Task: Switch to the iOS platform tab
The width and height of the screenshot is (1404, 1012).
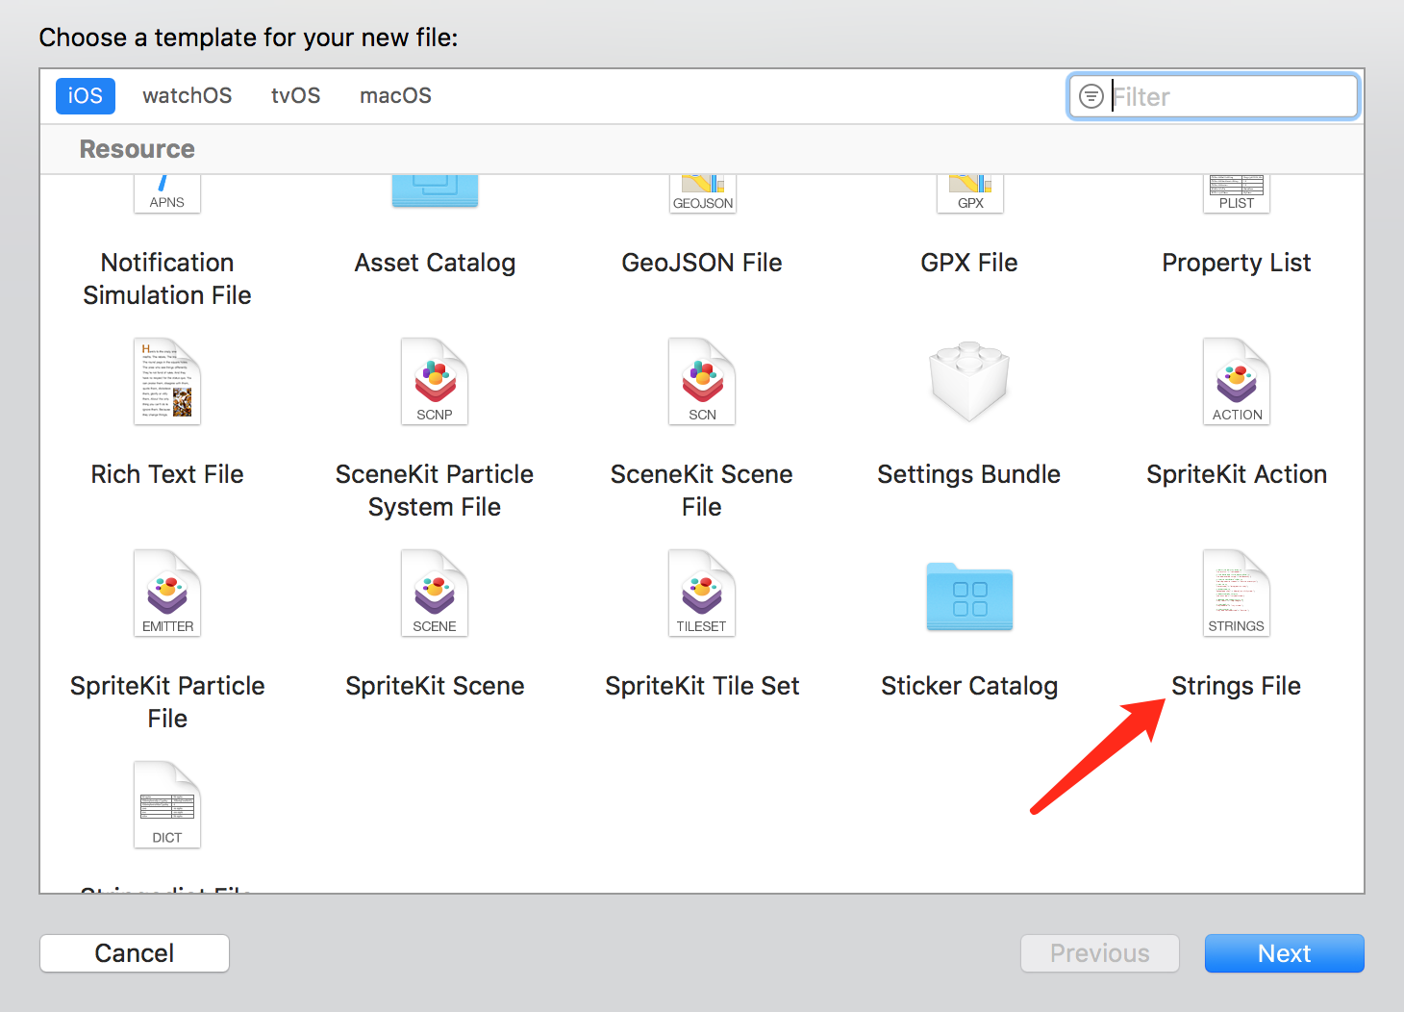Action: pyautogui.click(x=86, y=96)
